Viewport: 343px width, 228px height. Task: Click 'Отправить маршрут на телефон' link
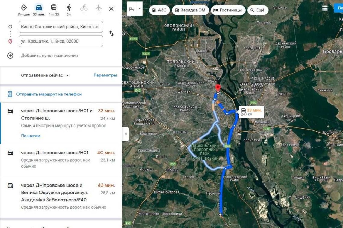click(49, 94)
